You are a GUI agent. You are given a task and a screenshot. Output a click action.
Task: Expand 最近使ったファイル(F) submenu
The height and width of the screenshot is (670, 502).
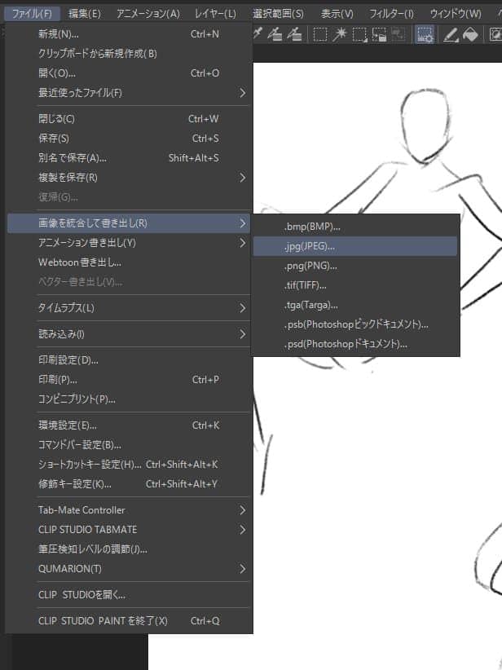129,93
